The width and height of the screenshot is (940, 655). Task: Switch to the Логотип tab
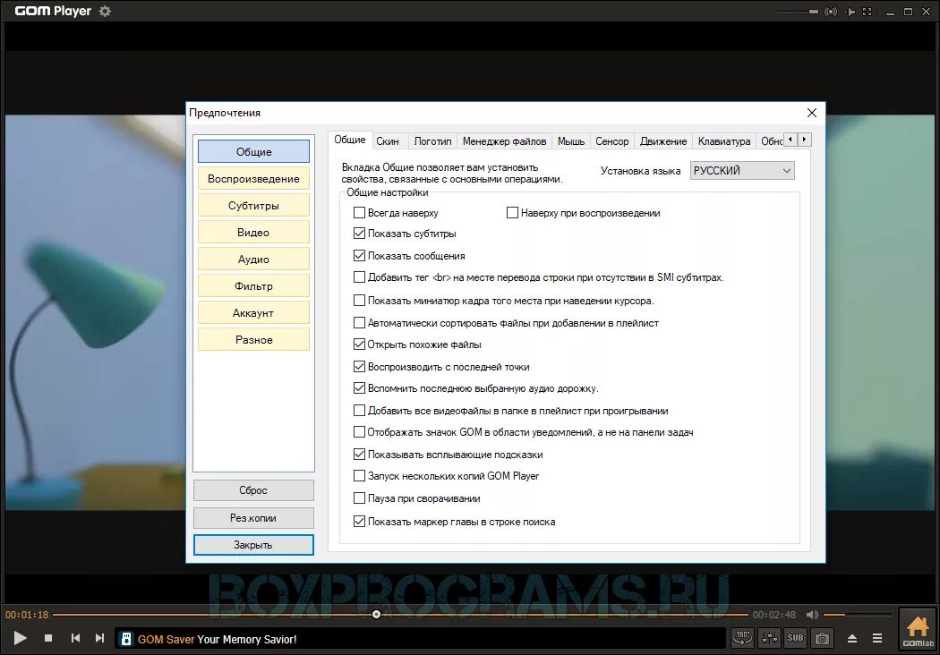pos(432,141)
